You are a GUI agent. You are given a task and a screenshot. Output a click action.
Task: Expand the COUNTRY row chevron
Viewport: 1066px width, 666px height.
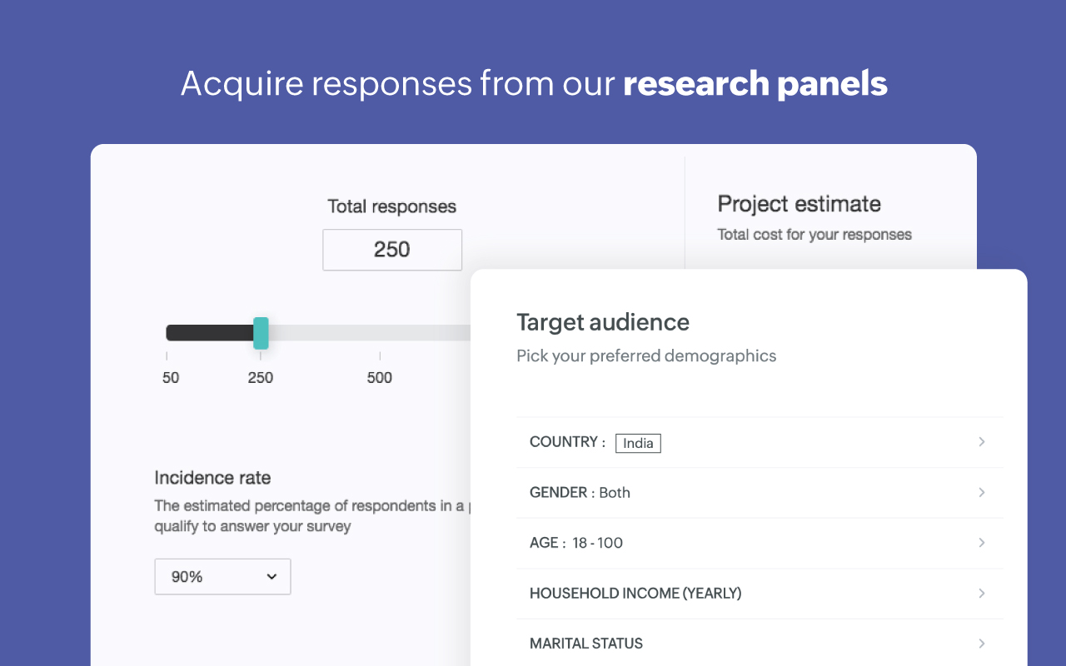point(982,442)
